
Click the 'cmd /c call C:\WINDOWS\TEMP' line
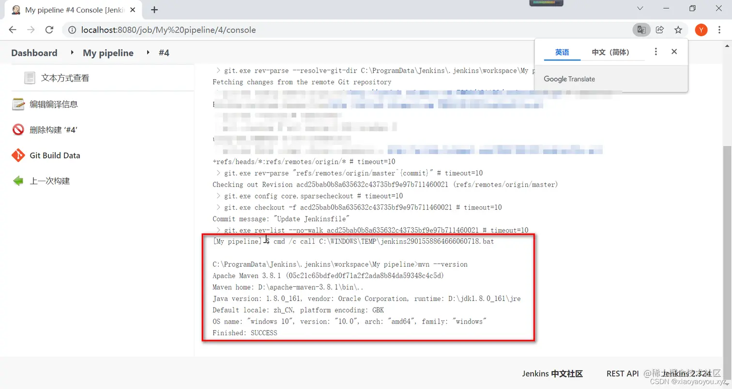[x=353, y=241]
